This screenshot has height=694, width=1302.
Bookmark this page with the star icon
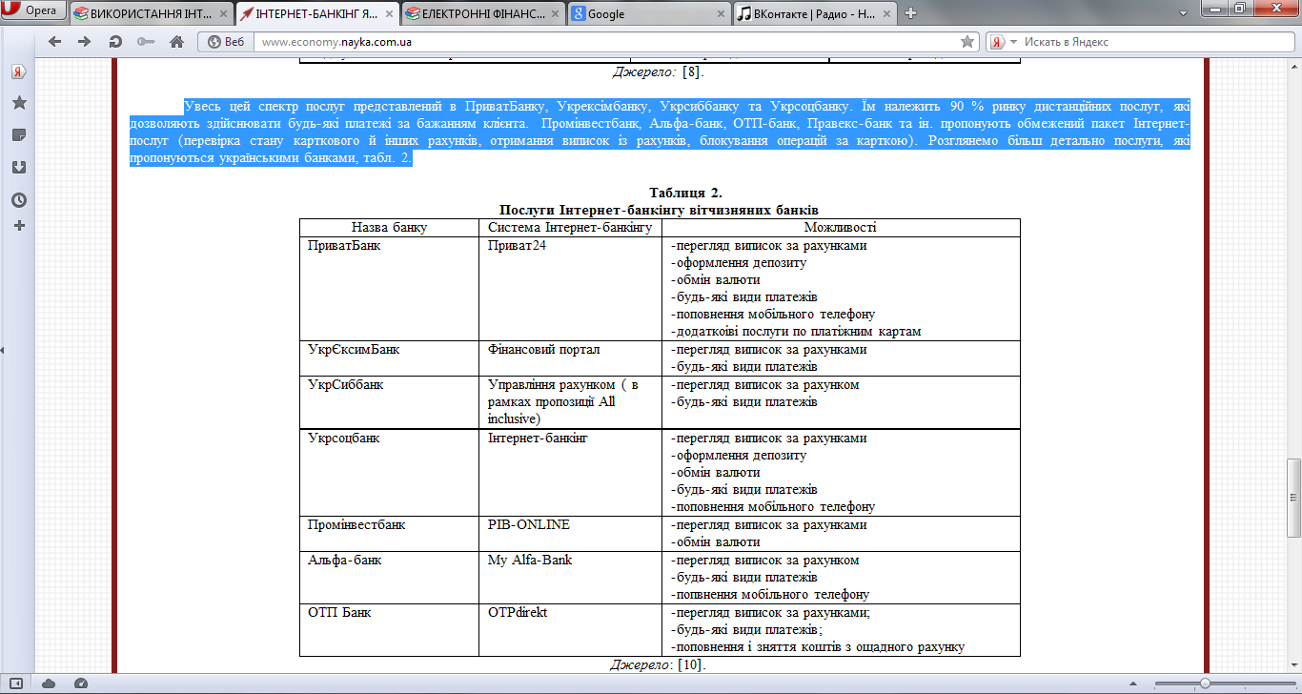(967, 42)
